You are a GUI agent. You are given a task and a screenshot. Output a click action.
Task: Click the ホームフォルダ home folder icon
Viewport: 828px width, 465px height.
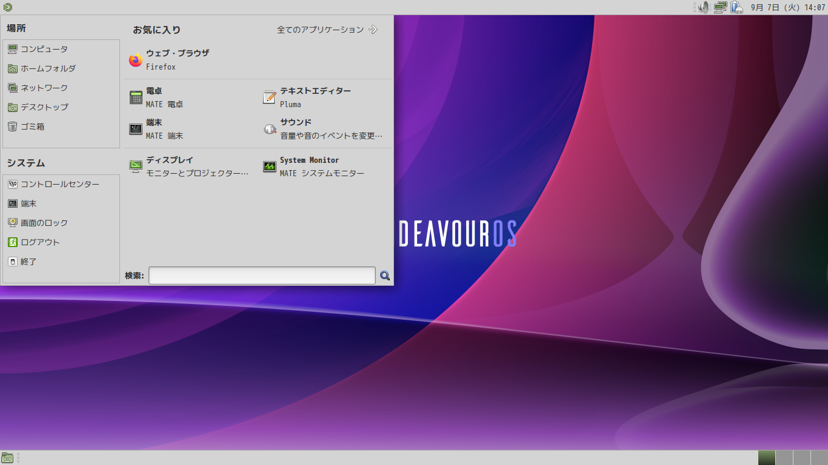click(x=13, y=68)
